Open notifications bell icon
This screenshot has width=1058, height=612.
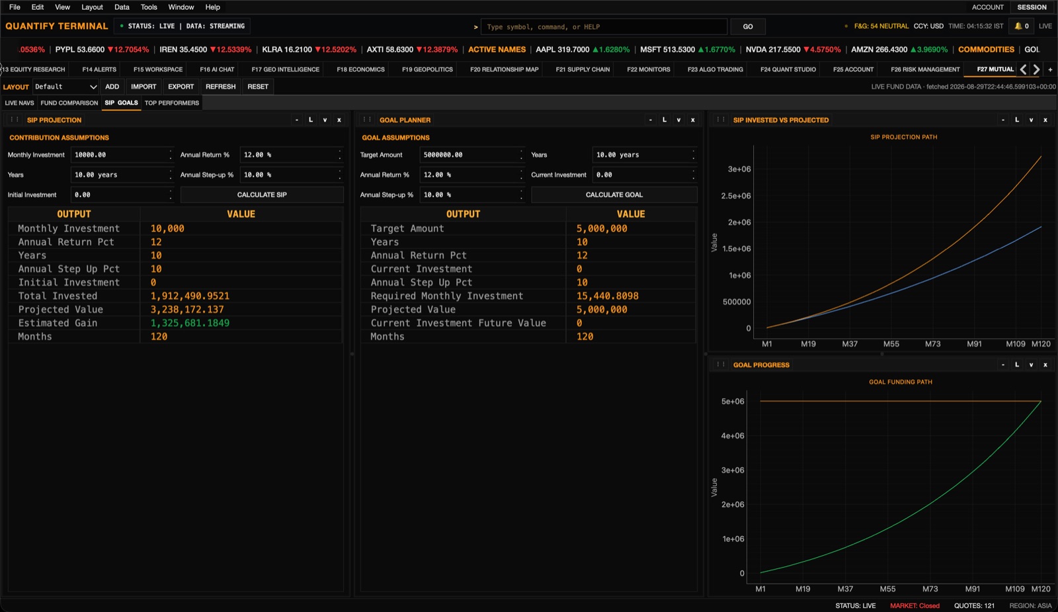pyautogui.click(x=1022, y=26)
